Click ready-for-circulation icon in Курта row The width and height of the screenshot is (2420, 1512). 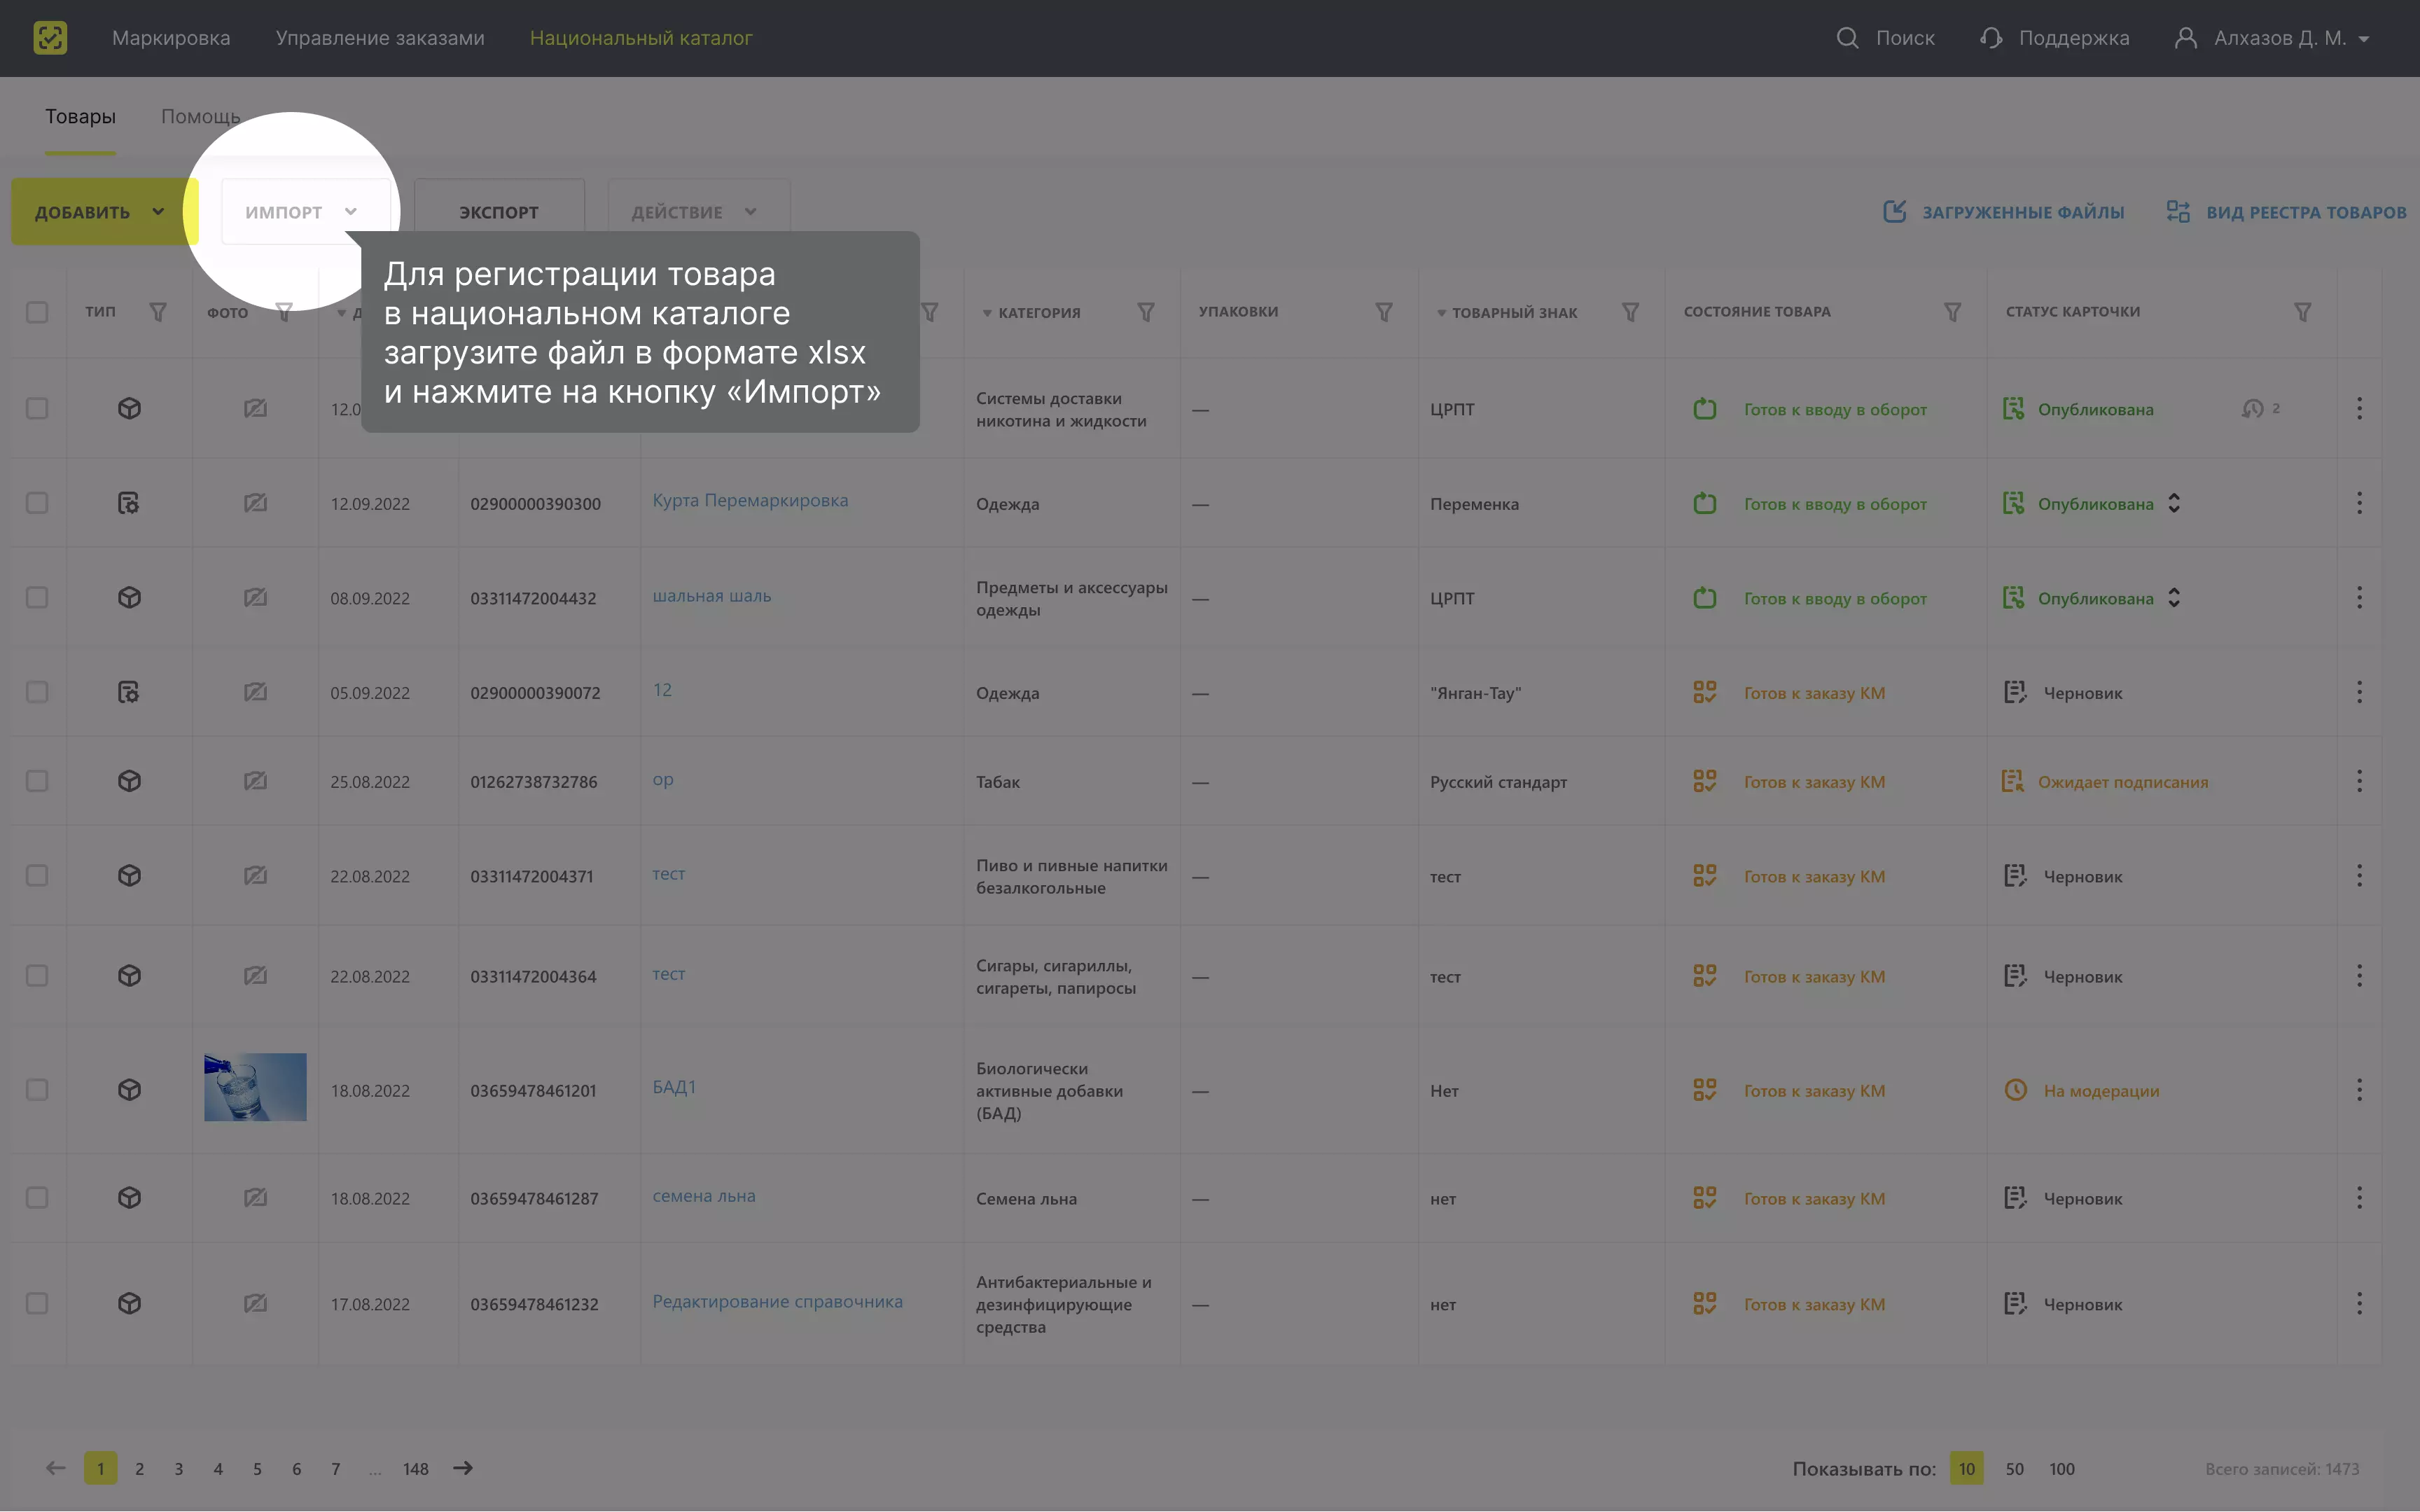click(x=1704, y=503)
